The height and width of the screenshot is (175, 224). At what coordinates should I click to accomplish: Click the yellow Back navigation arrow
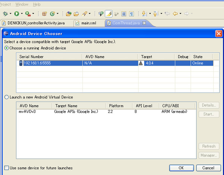[175, 14]
